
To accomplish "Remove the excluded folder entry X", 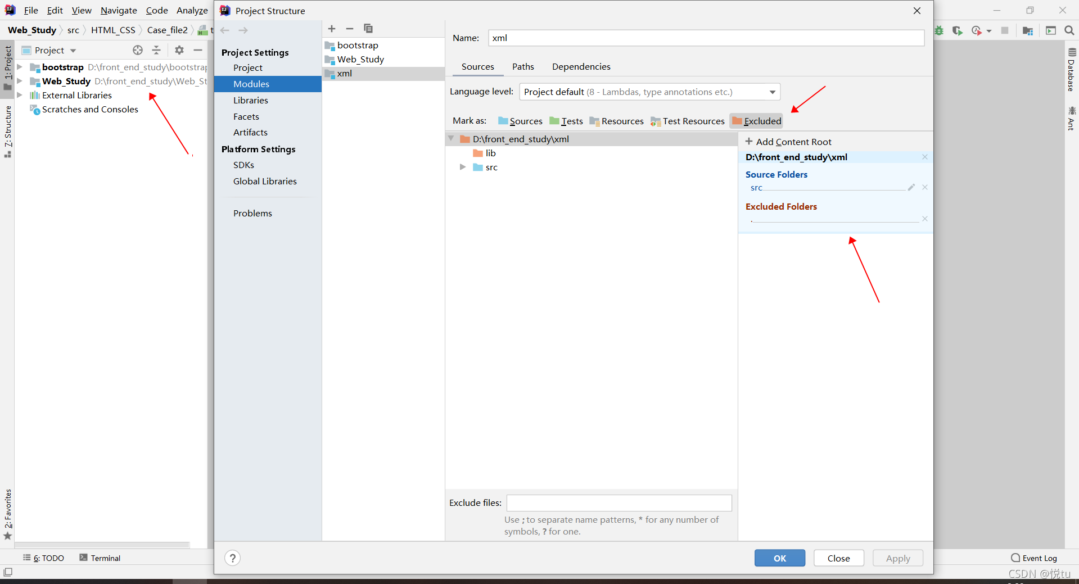I will click(x=925, y=219).
